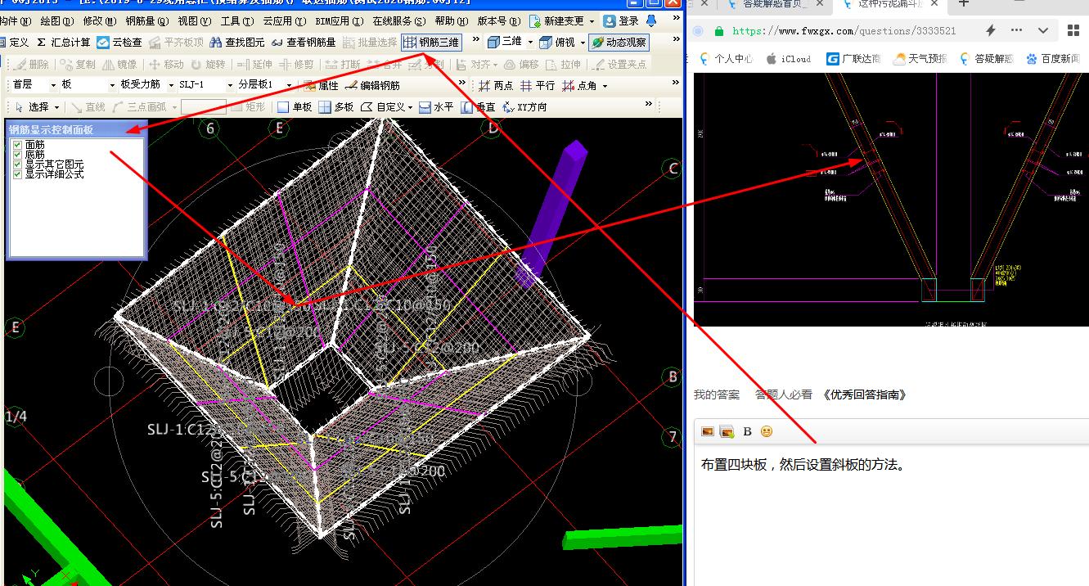The height and width of the screenshot is (586, 1089).
Task: Open the 在线服务(S) menu
Action: click(x=399, y=20)
